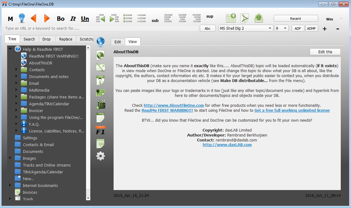Switch to the Edit tab

(x=118, y=42)
